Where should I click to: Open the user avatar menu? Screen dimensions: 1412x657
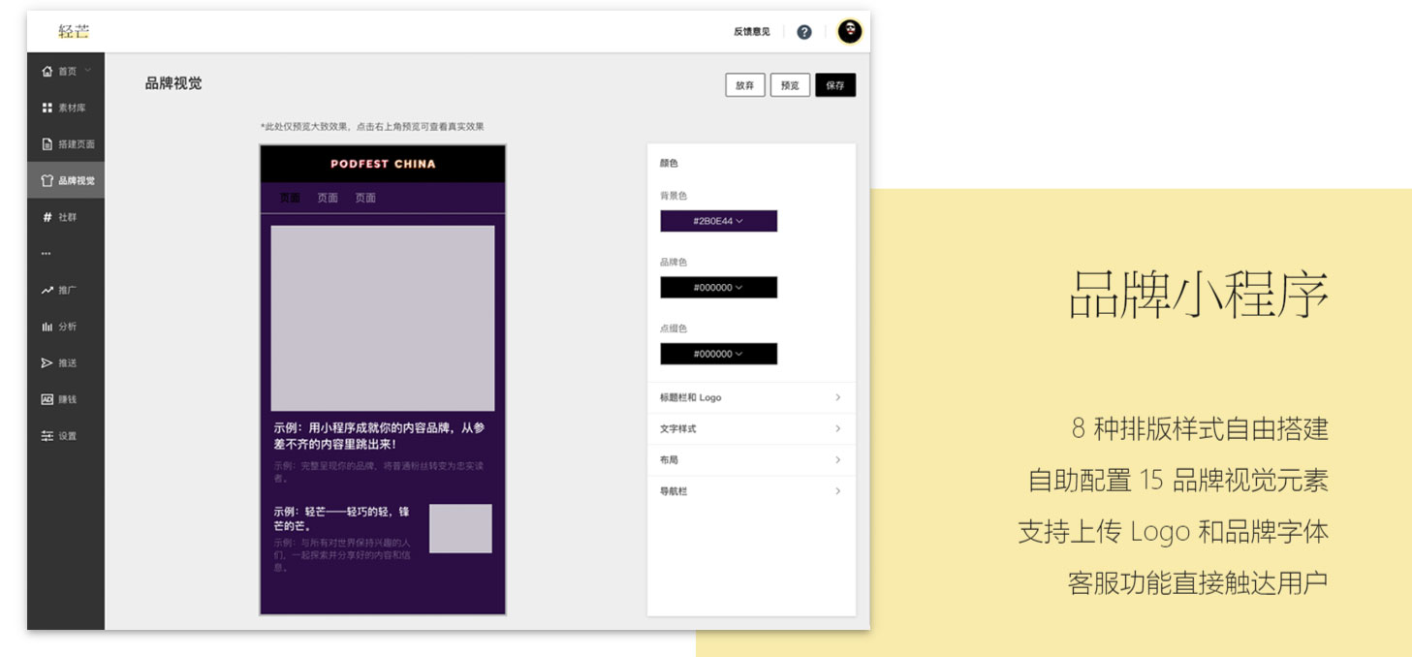[849, 32]
